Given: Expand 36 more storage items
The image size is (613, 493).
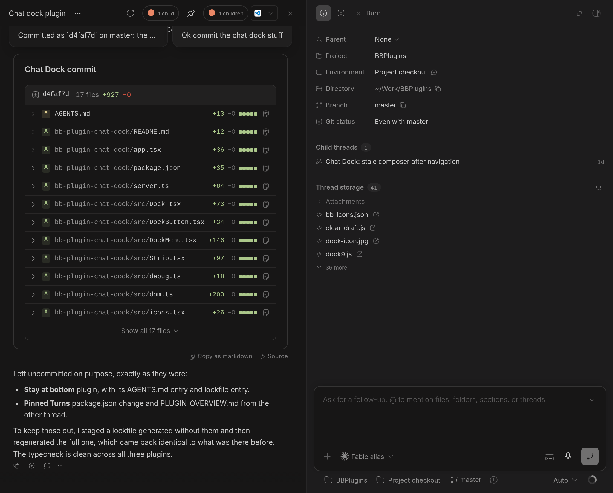Looking at the screenshot, I should (x=332, y=268).
